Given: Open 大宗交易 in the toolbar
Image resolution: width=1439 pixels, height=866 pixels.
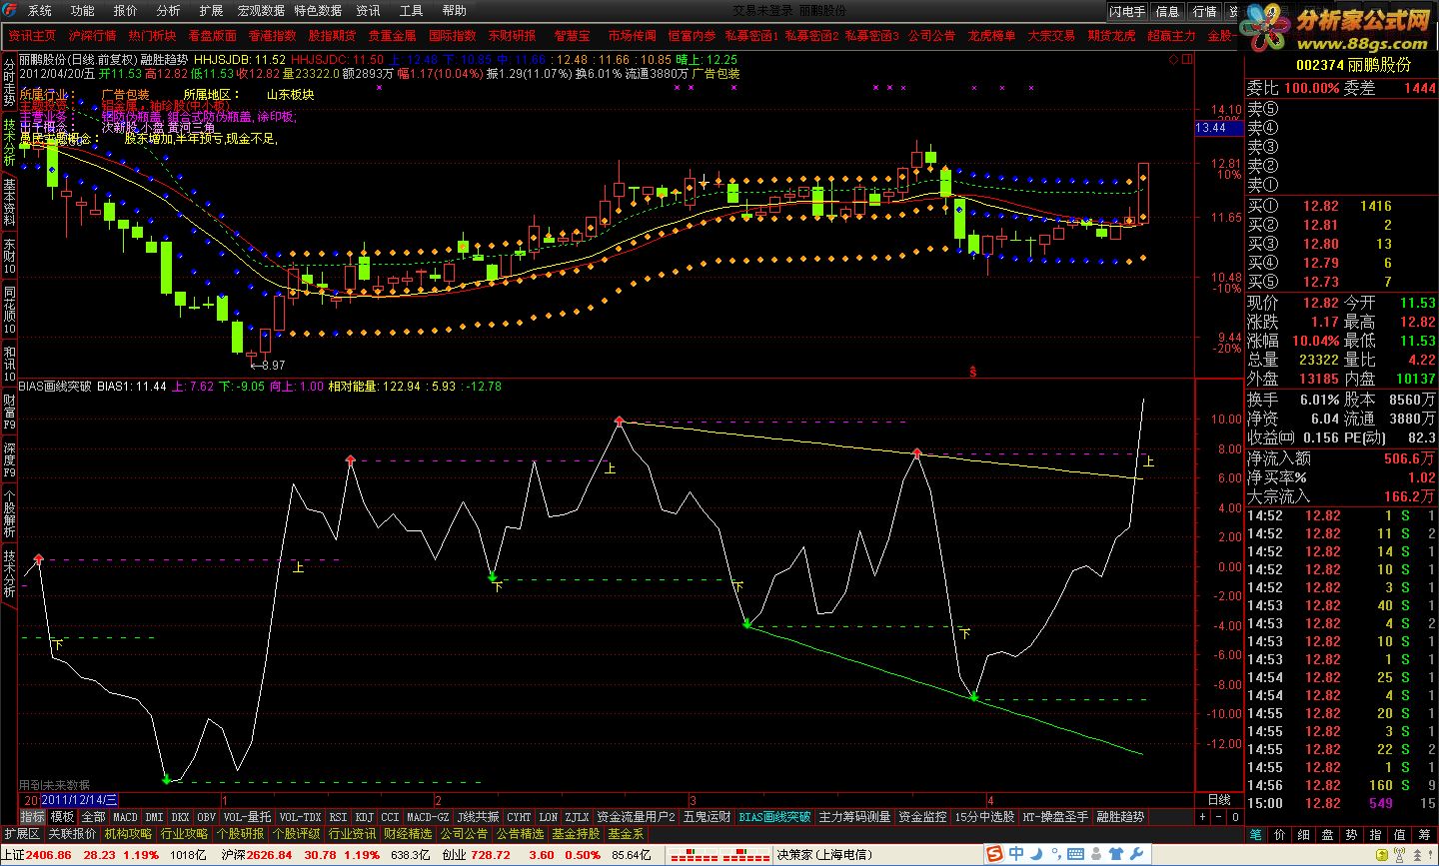Looking at the screenshot, I should point(1052,35).
